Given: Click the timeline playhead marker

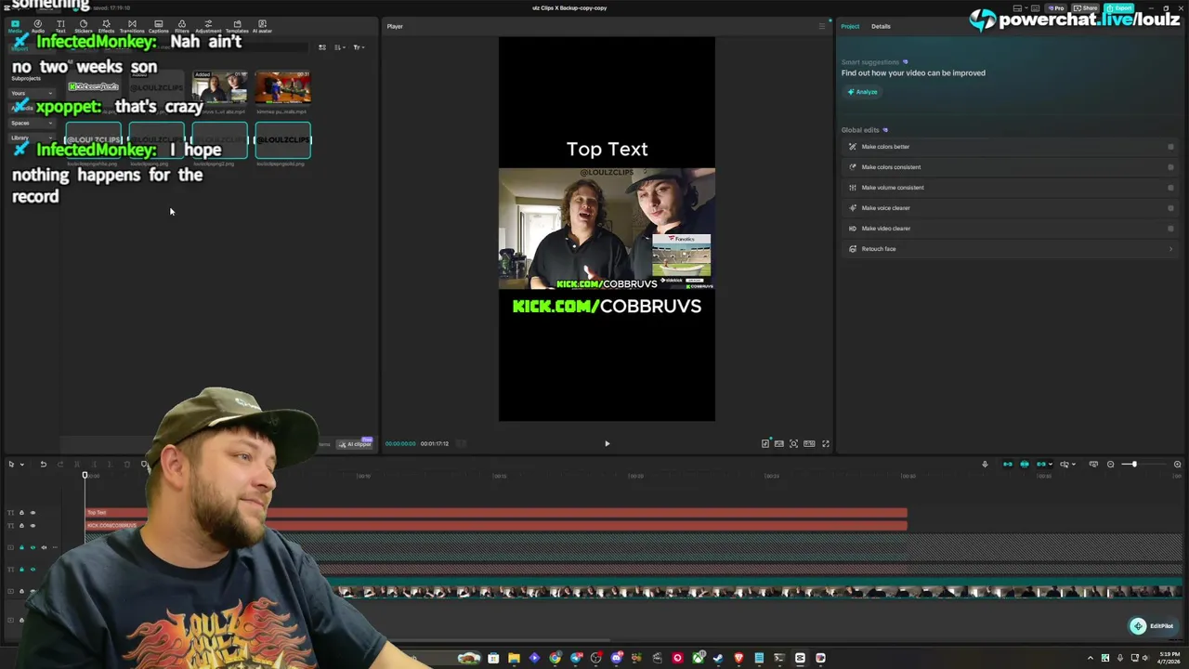Looking at the screenshot, I should click(85, 476).
